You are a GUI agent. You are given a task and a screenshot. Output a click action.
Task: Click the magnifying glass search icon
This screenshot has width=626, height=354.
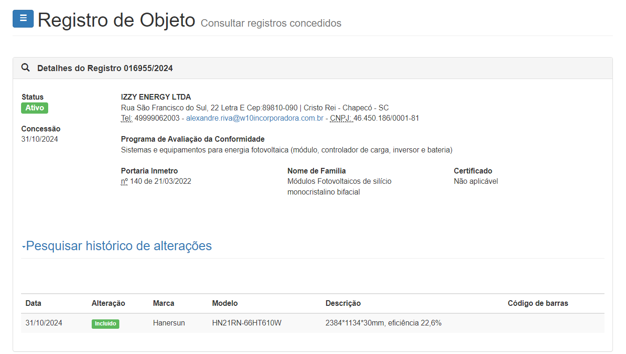click(26, 68)
